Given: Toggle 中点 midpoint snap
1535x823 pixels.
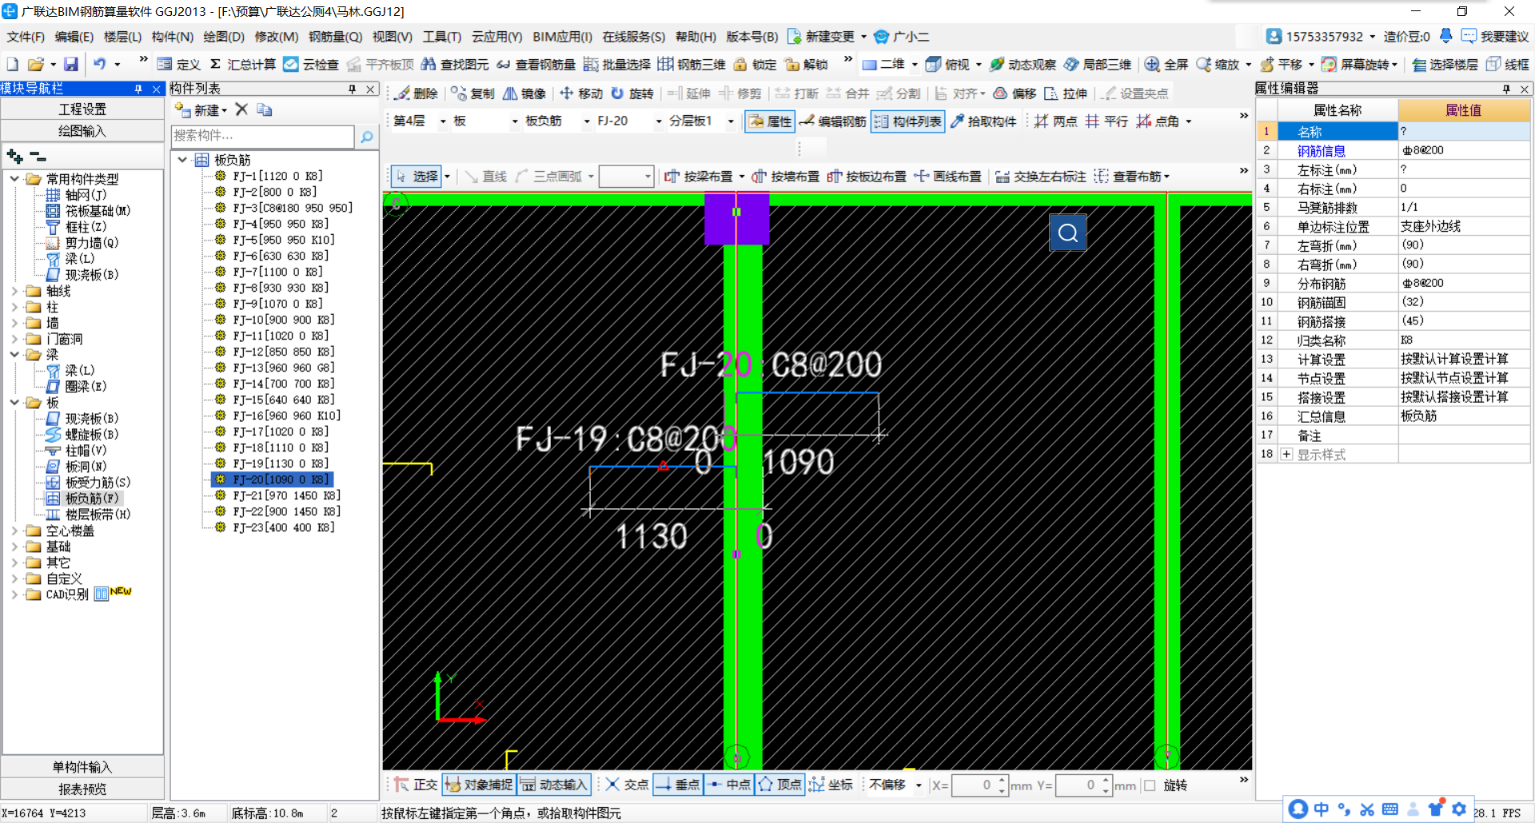Looking at the screenshot, I should (729, 785).
